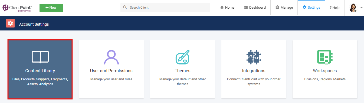Select the Settings tab
Screen dimensions: 364x103
pyautogui.click(x=311, y=8)
